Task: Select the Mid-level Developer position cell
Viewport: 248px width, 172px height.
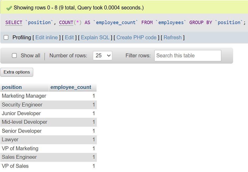Action: click(25, 122)
